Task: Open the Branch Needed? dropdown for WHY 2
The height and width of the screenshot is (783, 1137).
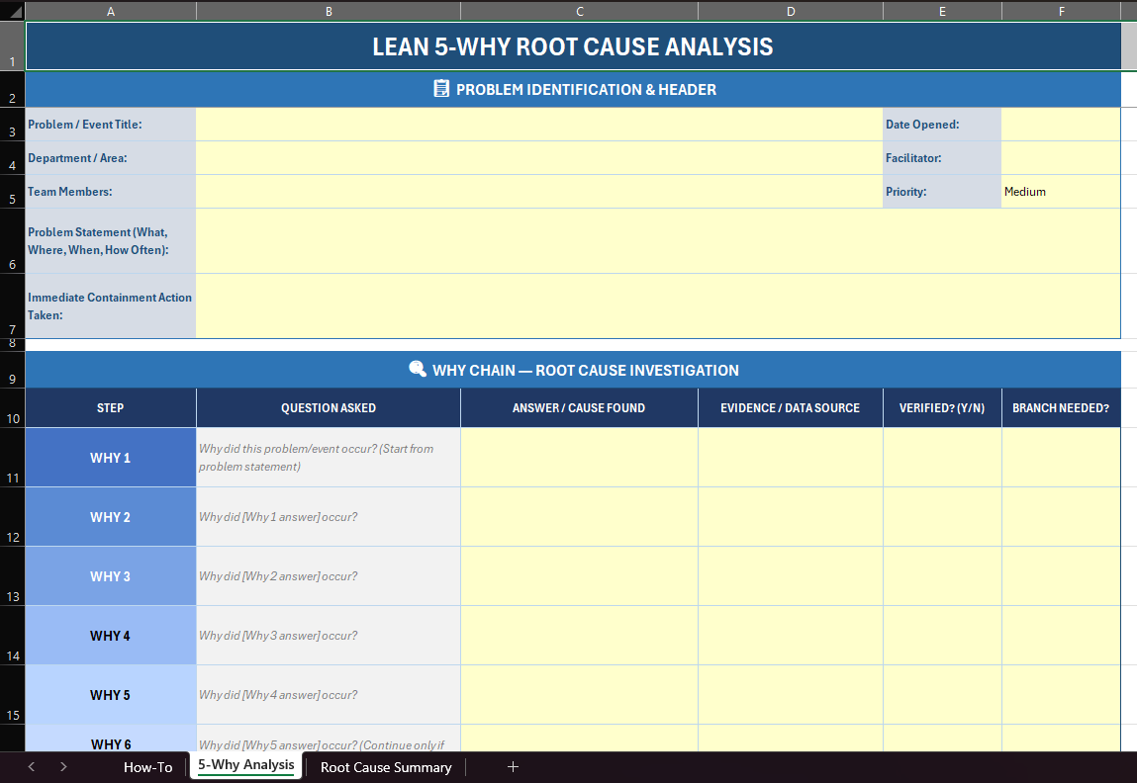Action: pyautogui.click(x=1060, y=516)
